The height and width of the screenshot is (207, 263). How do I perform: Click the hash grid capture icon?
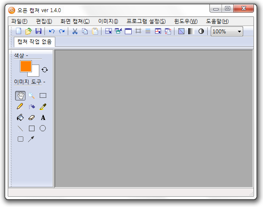pyautogui.click(x=138, y=31)
